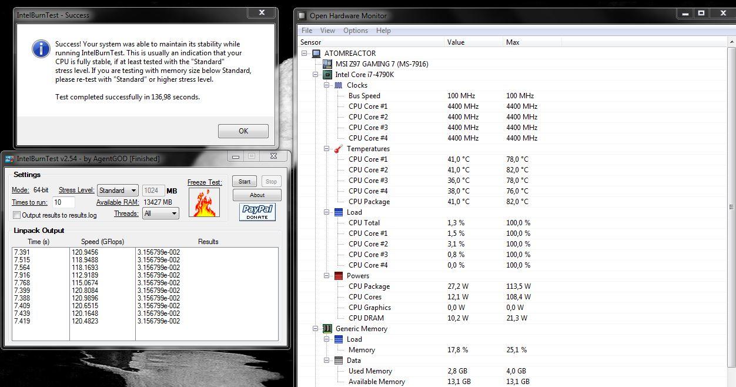Click the red Powers icon

[339, 276]
